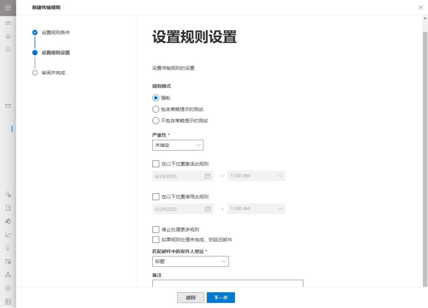Click inside the 备注 text box

(228, 284)
